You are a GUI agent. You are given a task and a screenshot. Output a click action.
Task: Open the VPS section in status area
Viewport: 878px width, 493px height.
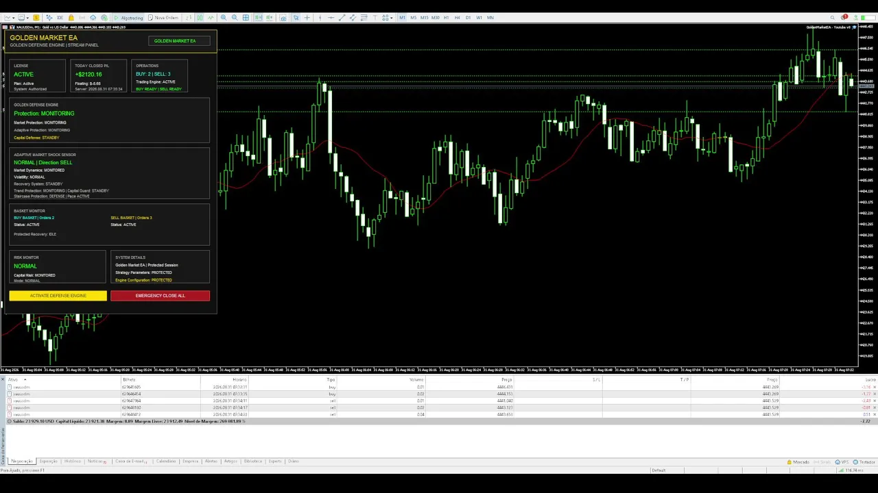(843, 462)
